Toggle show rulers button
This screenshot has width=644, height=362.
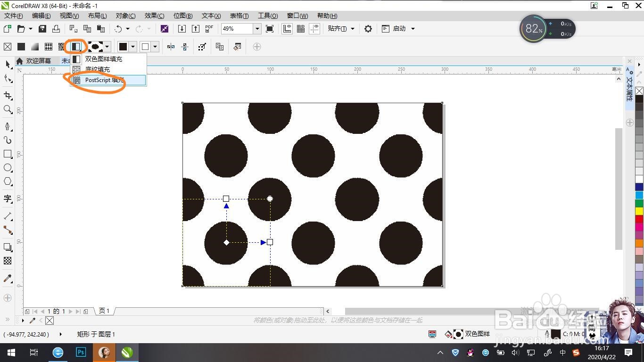(287, 29)
